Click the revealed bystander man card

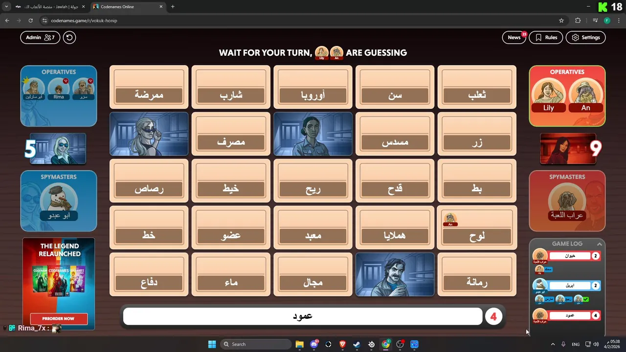tap(395, 275)
